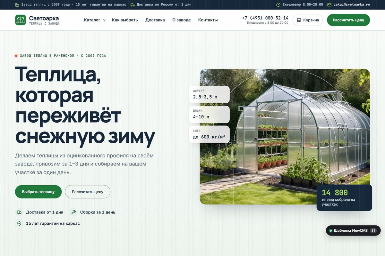Call the phone number +7 (495) 000-52-14
Image resolution: width=385 pixels, height=256 pixels.
[265, 18]
